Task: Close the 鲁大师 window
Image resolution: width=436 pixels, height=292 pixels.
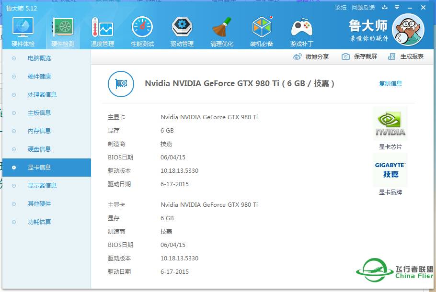Action: click(x=423, y=8)
